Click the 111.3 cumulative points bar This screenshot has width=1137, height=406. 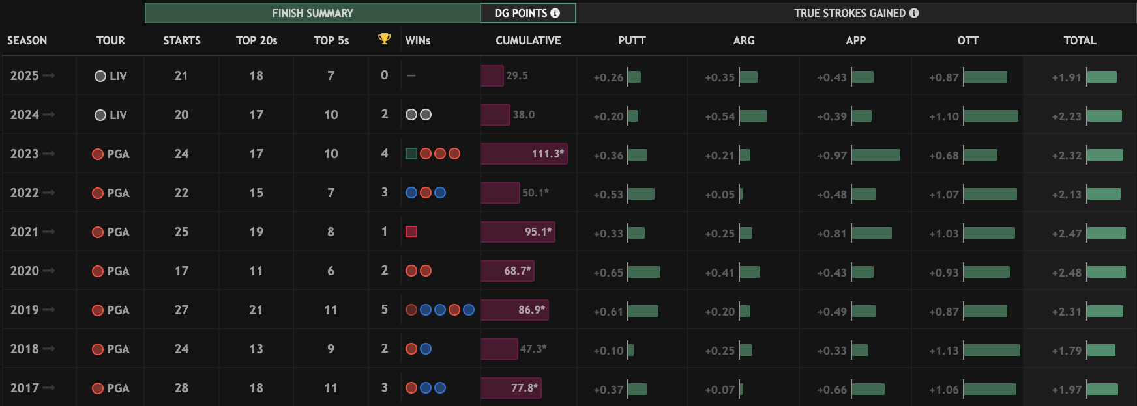(524, 154)
